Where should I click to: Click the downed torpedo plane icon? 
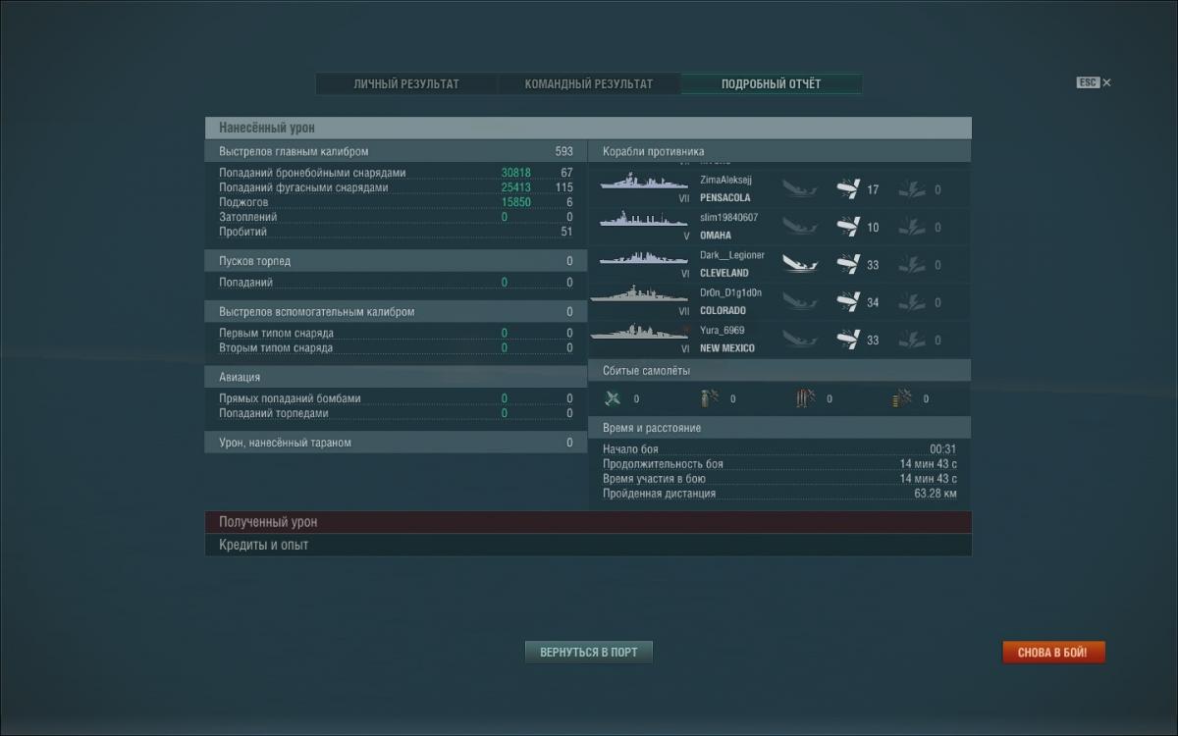[805, 398]
